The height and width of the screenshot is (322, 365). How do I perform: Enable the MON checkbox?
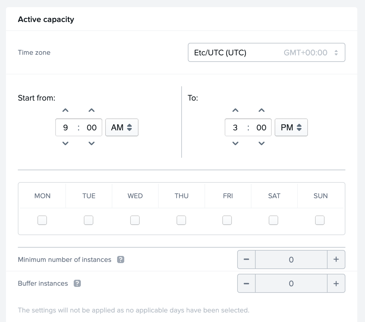click(42, 220)
